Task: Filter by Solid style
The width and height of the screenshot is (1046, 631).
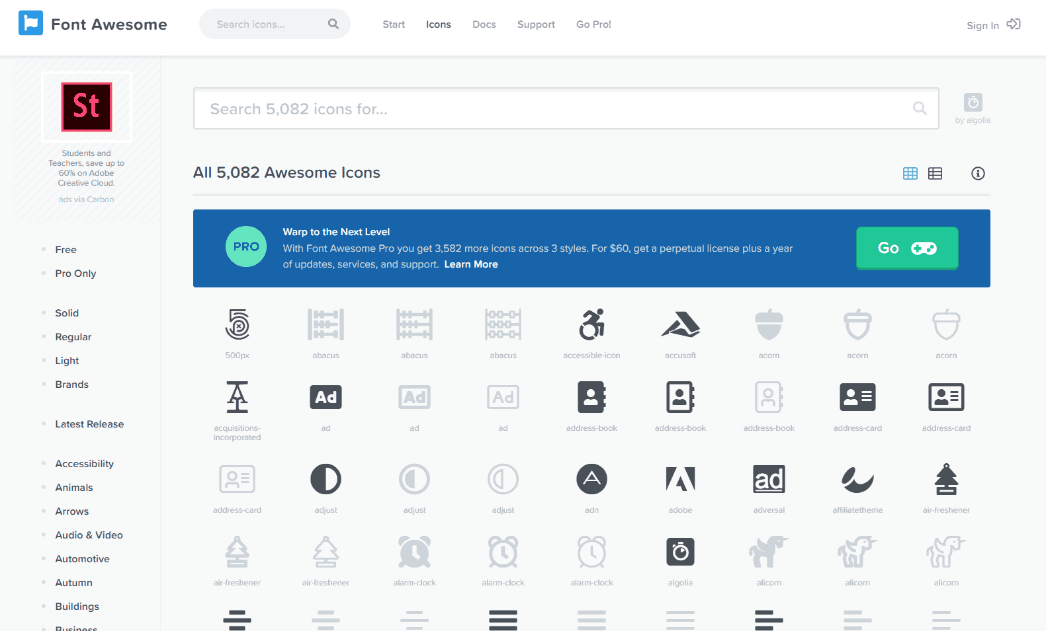Action: coord(67,313)
